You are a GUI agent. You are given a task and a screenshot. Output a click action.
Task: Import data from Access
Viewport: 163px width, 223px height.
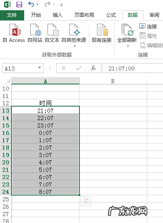click(x=14, y=34)
